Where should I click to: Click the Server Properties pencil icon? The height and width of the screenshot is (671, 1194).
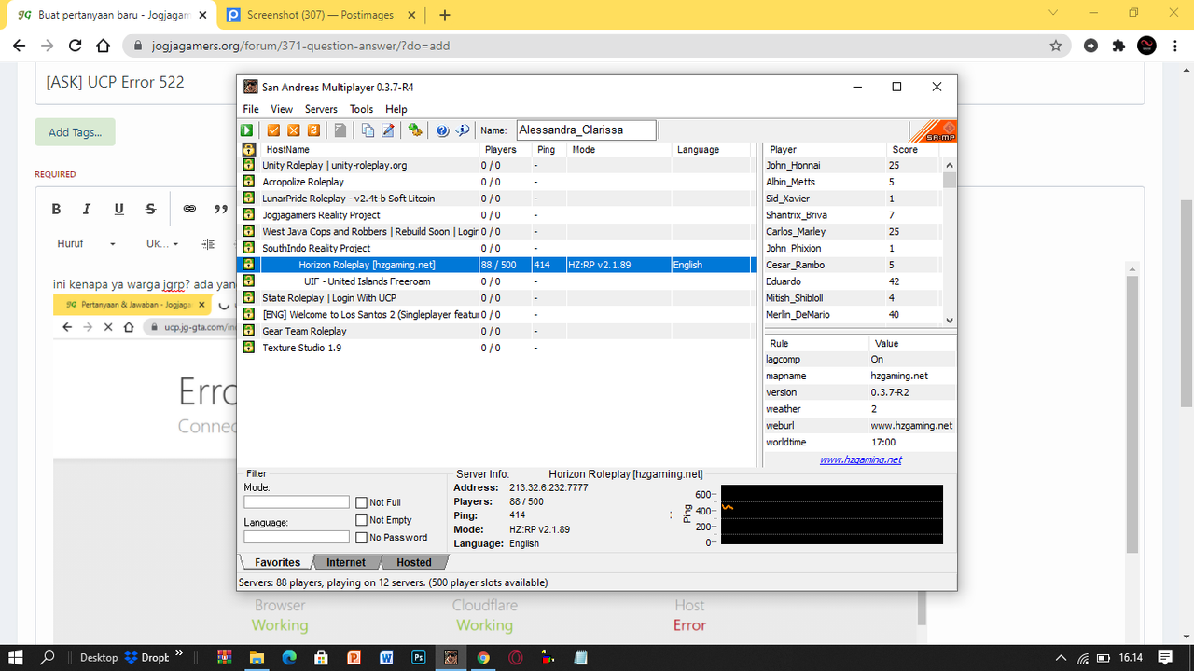(x=387, y=130)
